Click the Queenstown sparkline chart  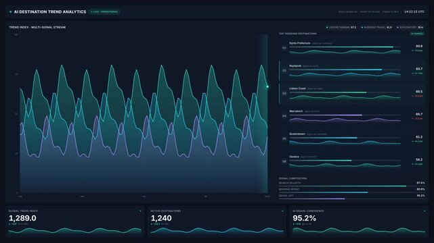345,142
